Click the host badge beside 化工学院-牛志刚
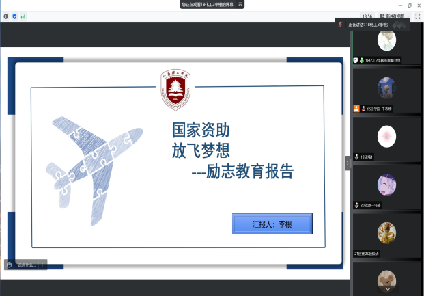 click(x=356, y=109)
